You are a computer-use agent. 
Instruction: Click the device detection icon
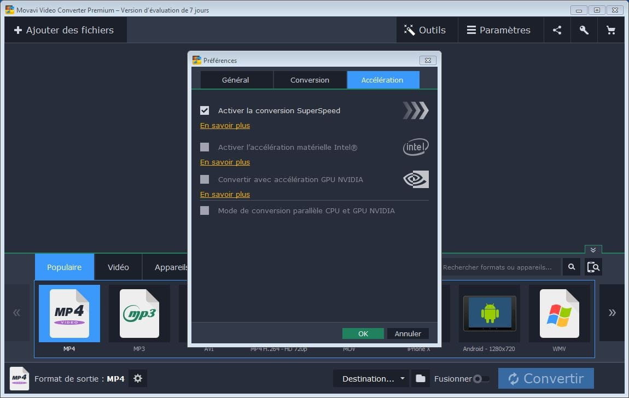(x=593, y=267)
